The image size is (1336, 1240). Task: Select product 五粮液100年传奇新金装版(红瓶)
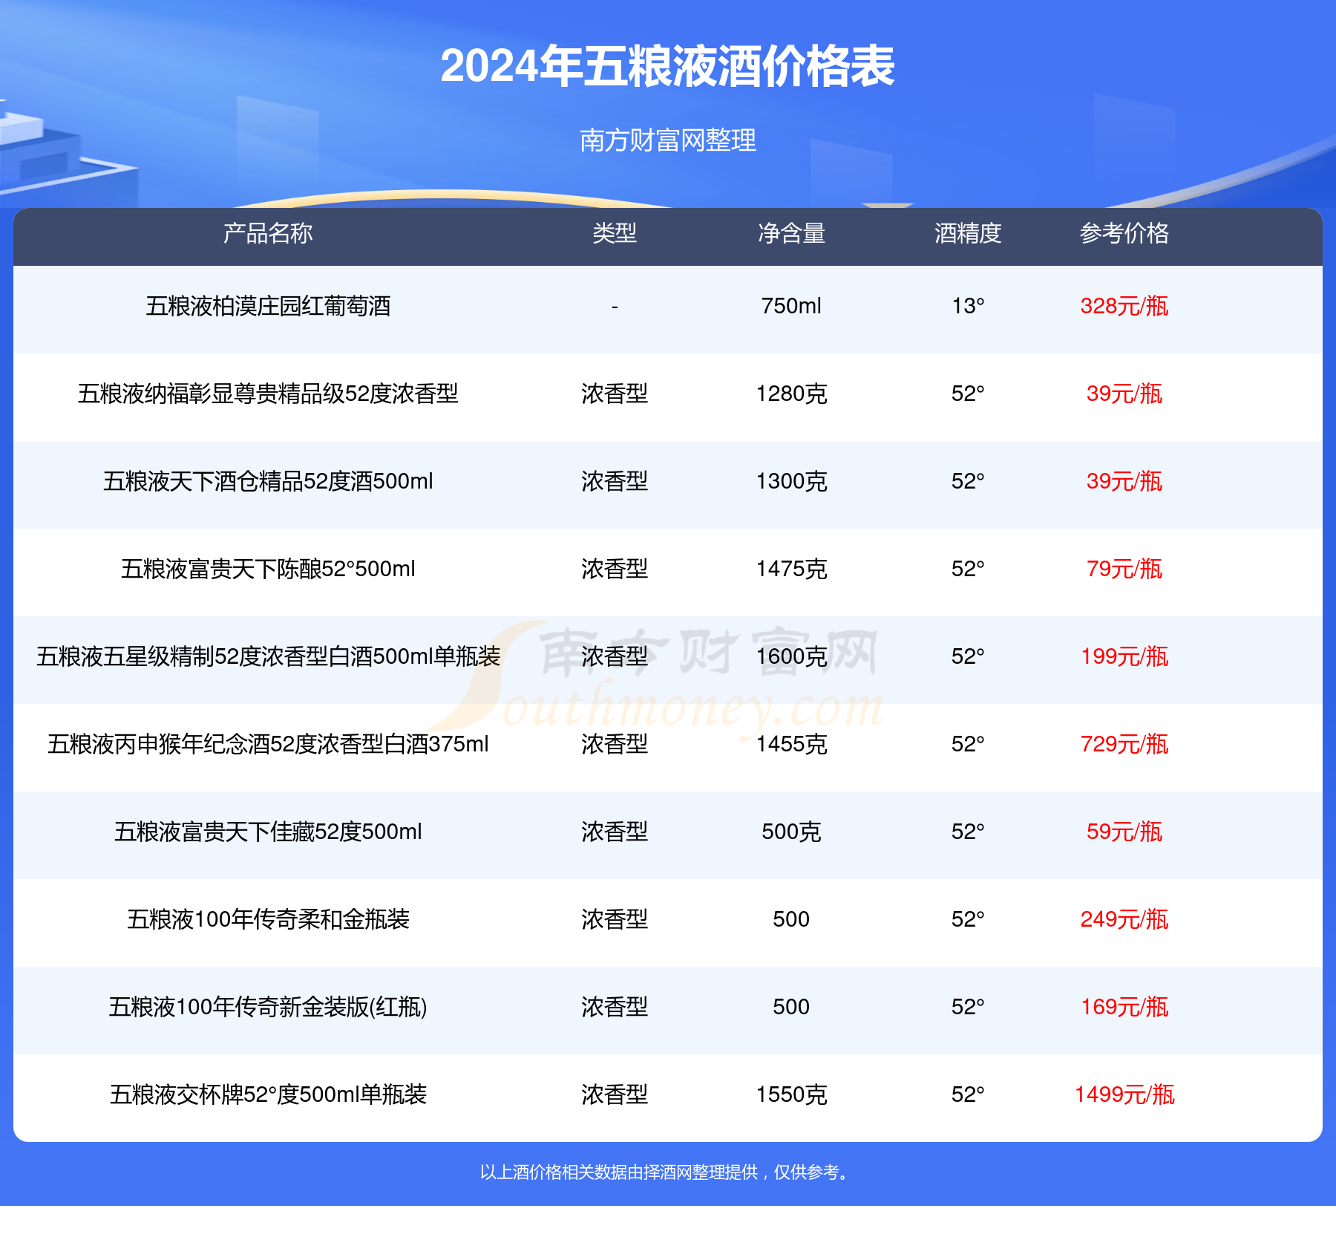pos(268,1007)
